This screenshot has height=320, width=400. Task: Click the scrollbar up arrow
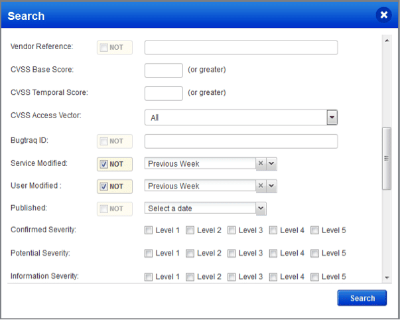[x=387, y=40]
